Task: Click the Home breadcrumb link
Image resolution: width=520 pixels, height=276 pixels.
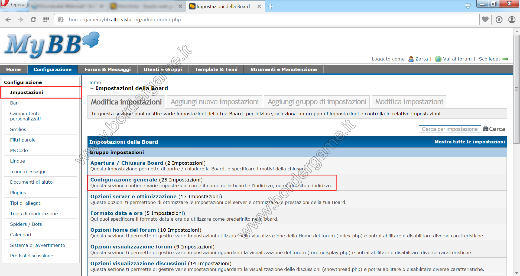Action: pyautogui.click(x=94, y=82)
